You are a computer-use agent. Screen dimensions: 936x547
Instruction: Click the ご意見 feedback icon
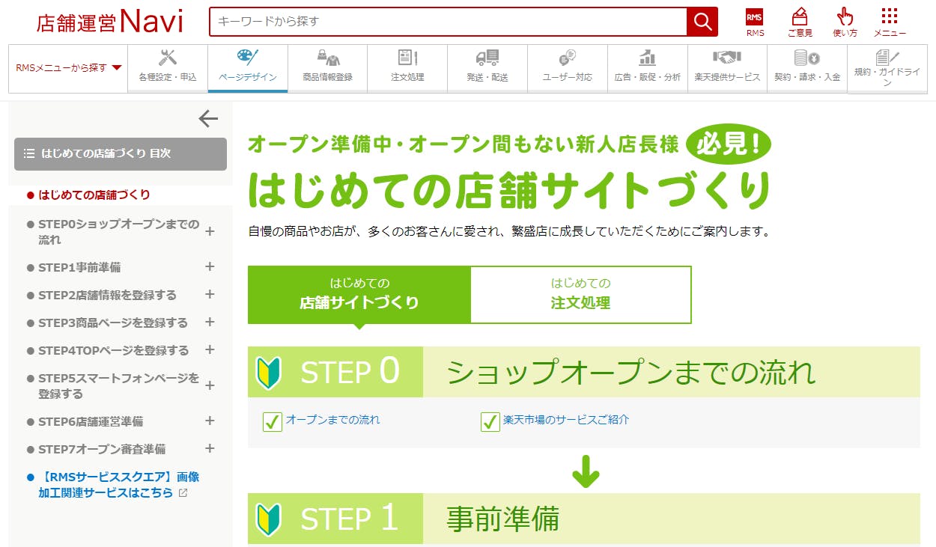[x=799, y=22]
